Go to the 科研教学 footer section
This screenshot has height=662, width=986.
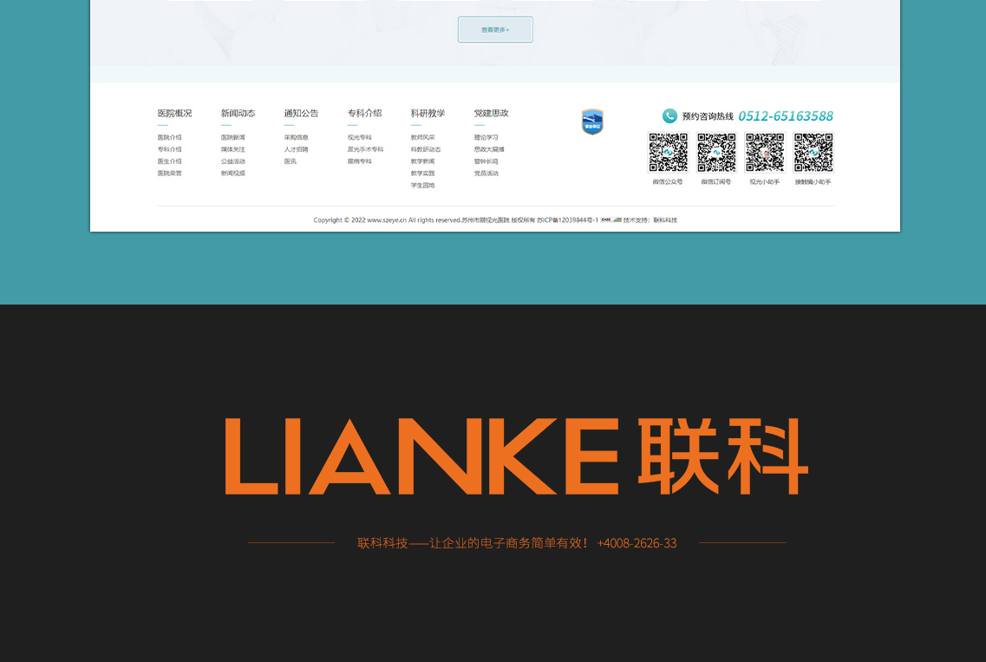coord(428,114)
